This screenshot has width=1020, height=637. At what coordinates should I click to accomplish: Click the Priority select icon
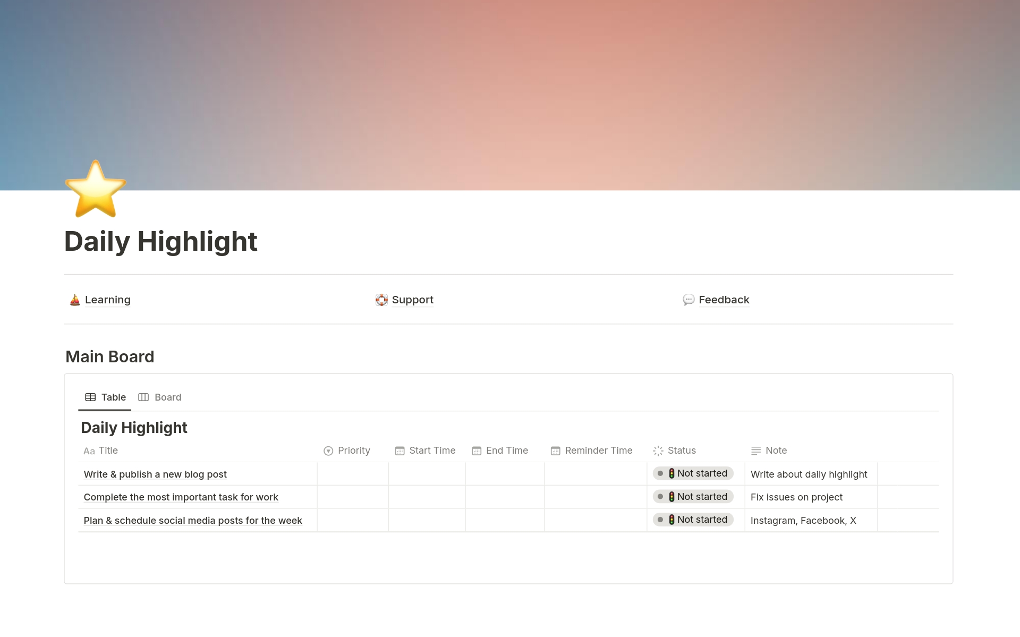coord(328,451)
